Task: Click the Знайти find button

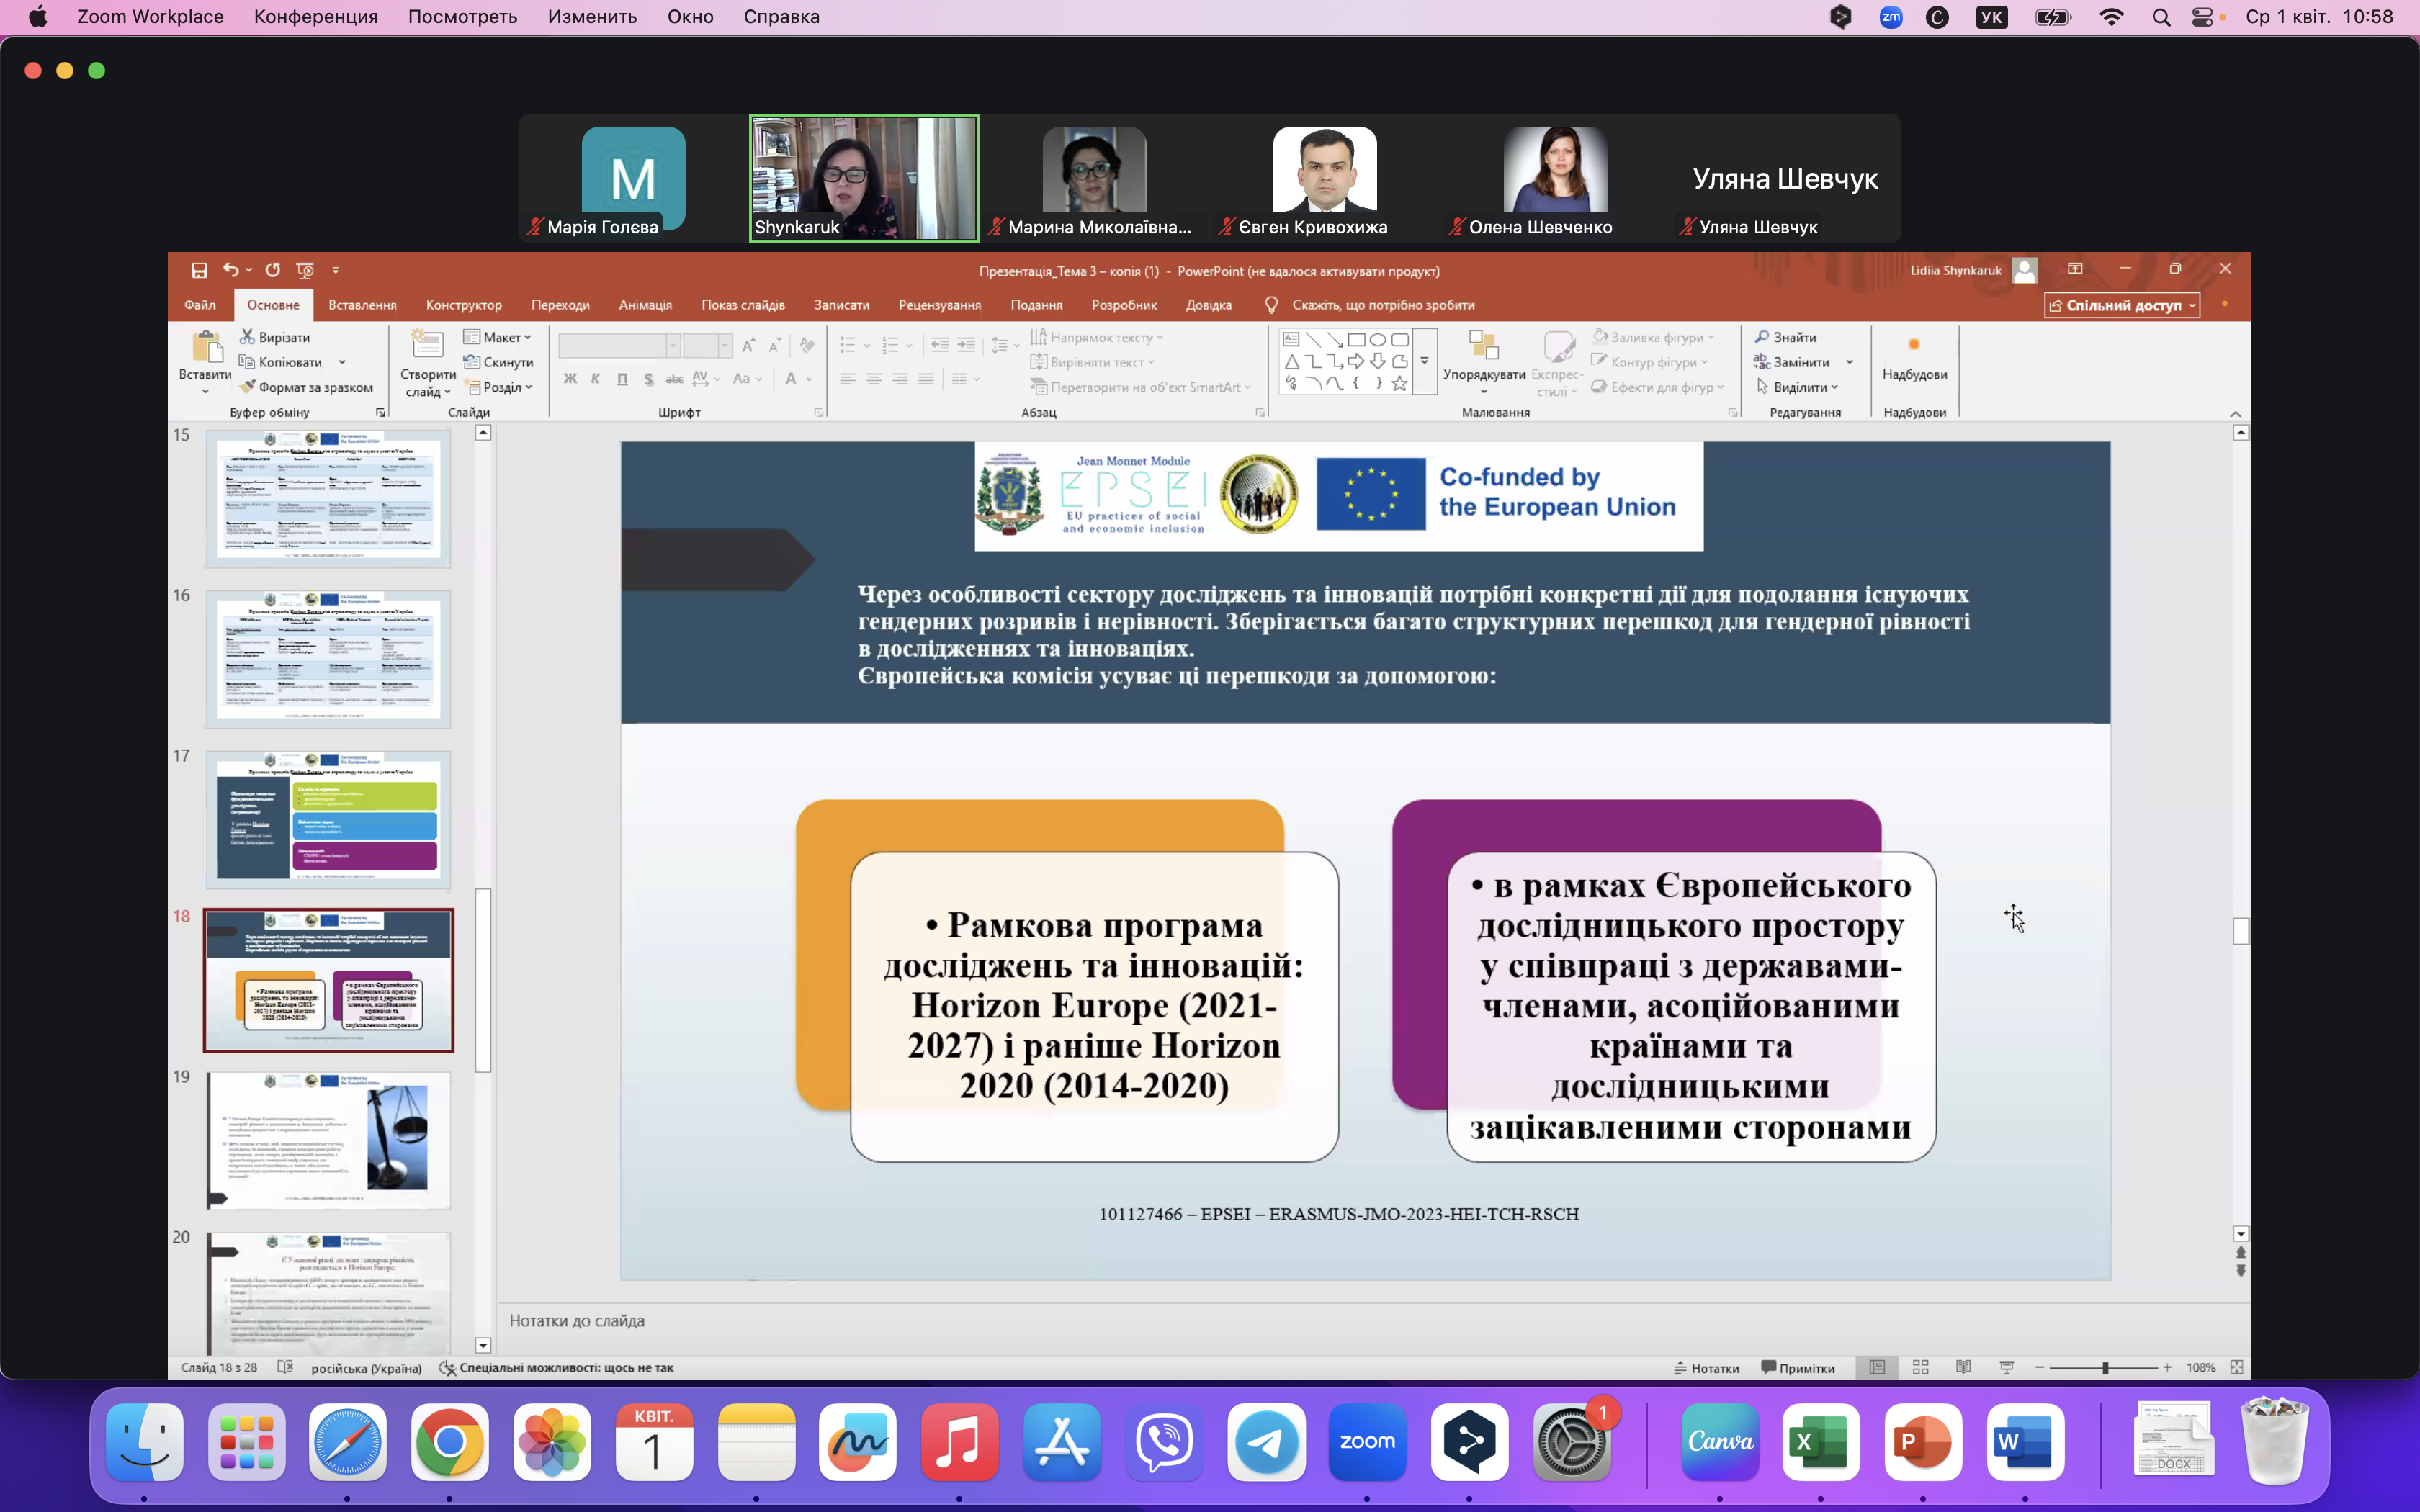Action: 1786,337
